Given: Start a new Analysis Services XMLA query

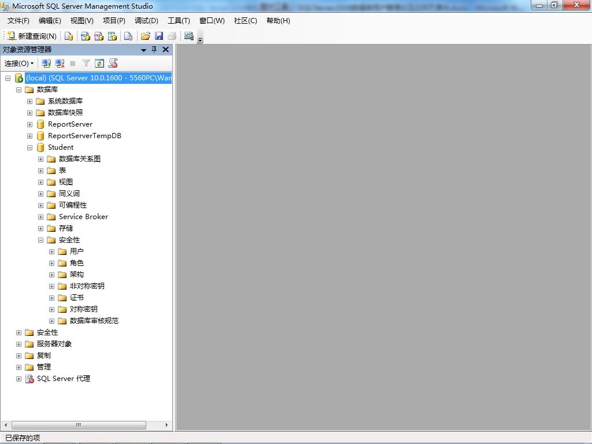Looking at the screenshot, I should 113,36.
